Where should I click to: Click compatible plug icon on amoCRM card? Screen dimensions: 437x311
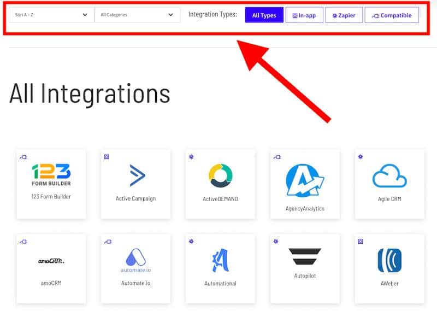[x=23, y=242]
